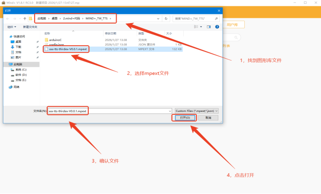The image size is (321, 194).
Task: Toggle the preview pane icon
Action: point(209,27)
